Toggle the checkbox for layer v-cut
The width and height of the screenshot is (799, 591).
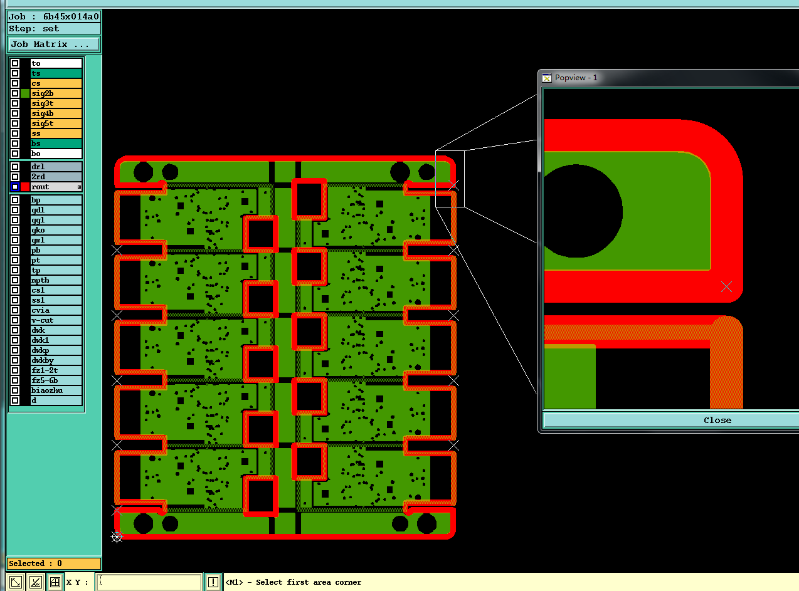(15, 320)
